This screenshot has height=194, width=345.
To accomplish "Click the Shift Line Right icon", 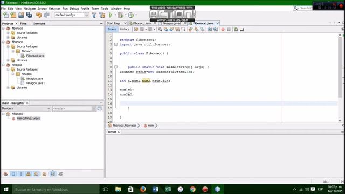I will point(216,29).
